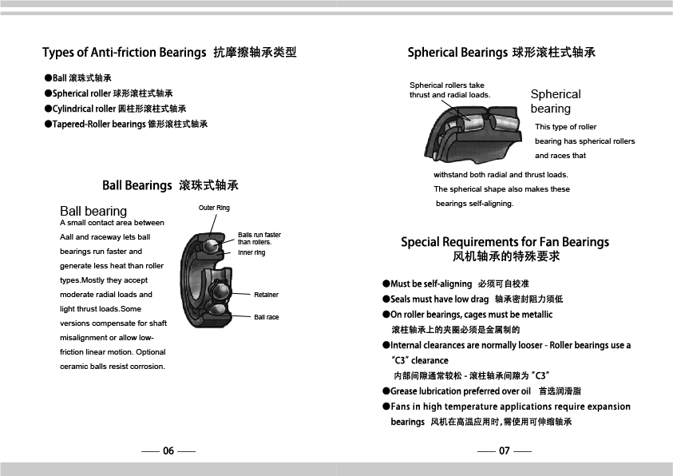Click the large "Spherical bearing" subheading
Screen dimensions: 673x476
pyautogui.click(x=556, y=101)
